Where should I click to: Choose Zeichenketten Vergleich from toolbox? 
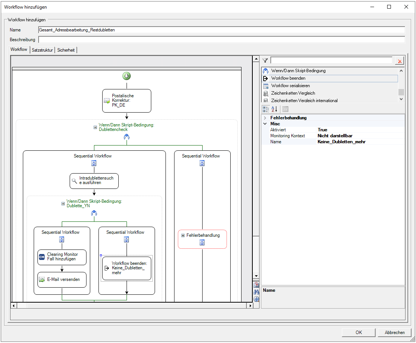330,93
